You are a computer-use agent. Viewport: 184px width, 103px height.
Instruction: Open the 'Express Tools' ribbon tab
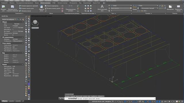click(x=97, y=3)
